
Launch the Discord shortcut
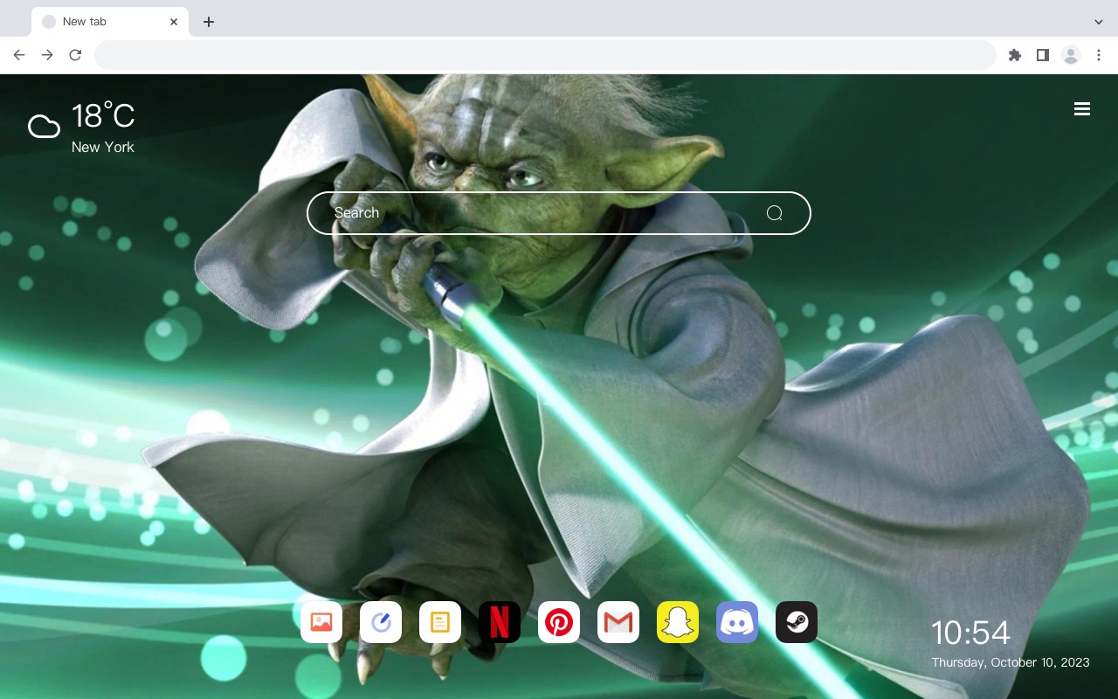pos(737,622)
